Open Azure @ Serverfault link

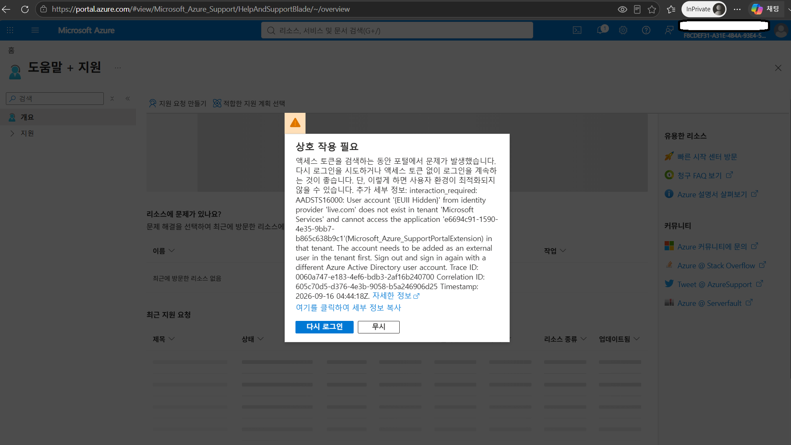click(715, 303)
